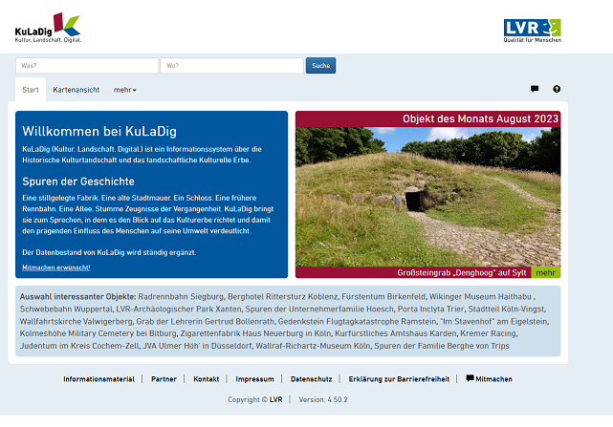Screen dimensions: 613x427
Task: Open the help question mark icon
Action: (557, 89)
